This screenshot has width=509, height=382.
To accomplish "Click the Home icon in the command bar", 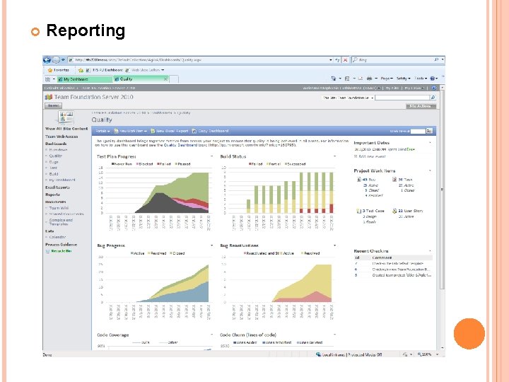I will (x=334, y=79).
